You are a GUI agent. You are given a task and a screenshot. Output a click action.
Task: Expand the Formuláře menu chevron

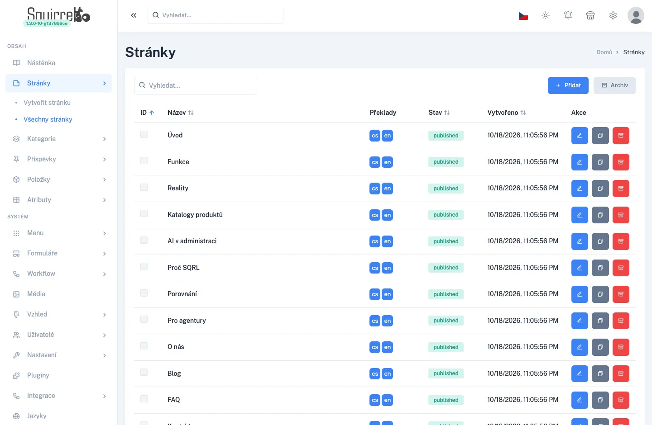pos(105,254)
